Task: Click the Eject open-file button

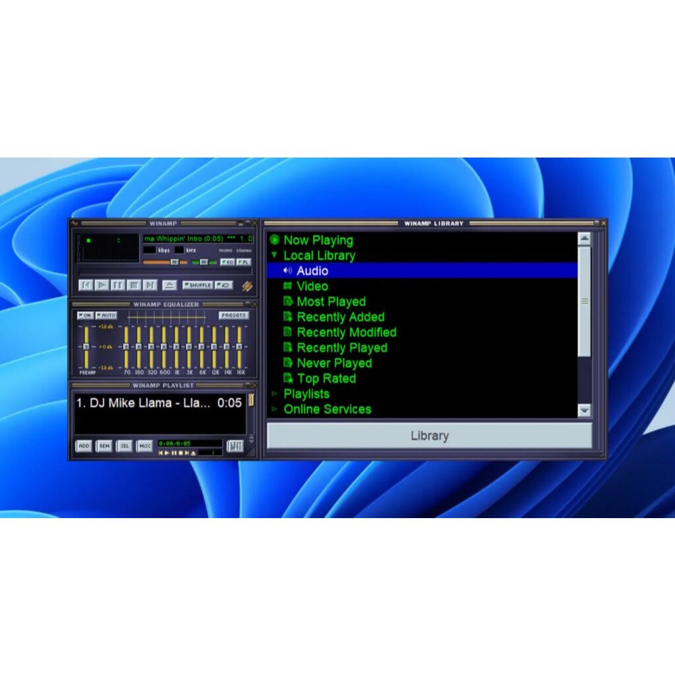Action: 169,285
